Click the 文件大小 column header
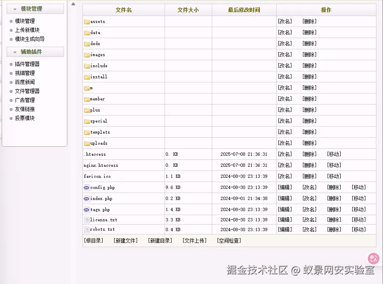 (x=188, y=10)
